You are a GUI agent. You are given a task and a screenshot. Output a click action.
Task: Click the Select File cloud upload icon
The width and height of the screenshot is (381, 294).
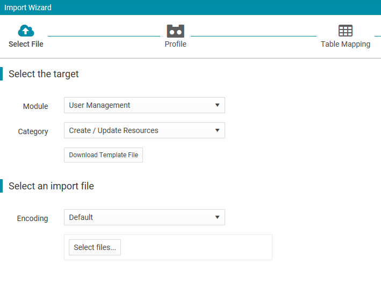(x=26, y=31)
